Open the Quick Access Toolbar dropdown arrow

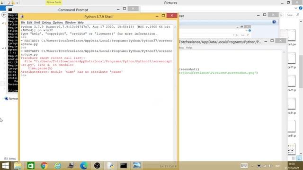point(17,3)
